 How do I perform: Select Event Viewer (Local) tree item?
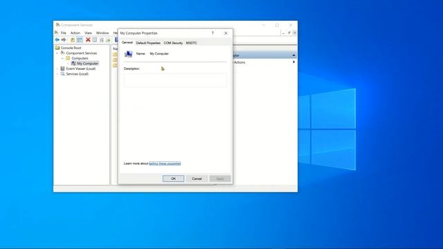81,68
